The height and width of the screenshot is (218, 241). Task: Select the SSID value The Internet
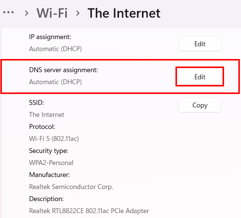click(x=47, y=115)
